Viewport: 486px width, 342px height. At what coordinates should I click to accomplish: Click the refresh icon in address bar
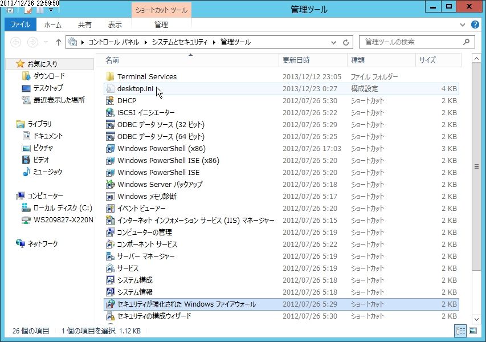click(346, 42)
